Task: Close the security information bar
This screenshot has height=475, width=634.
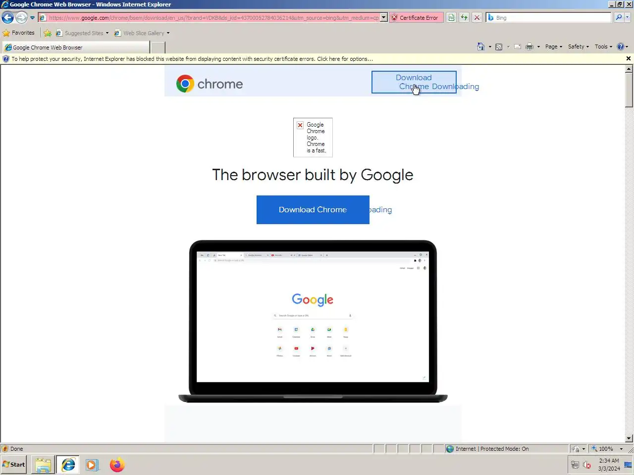Action: (x=629, y=58)
